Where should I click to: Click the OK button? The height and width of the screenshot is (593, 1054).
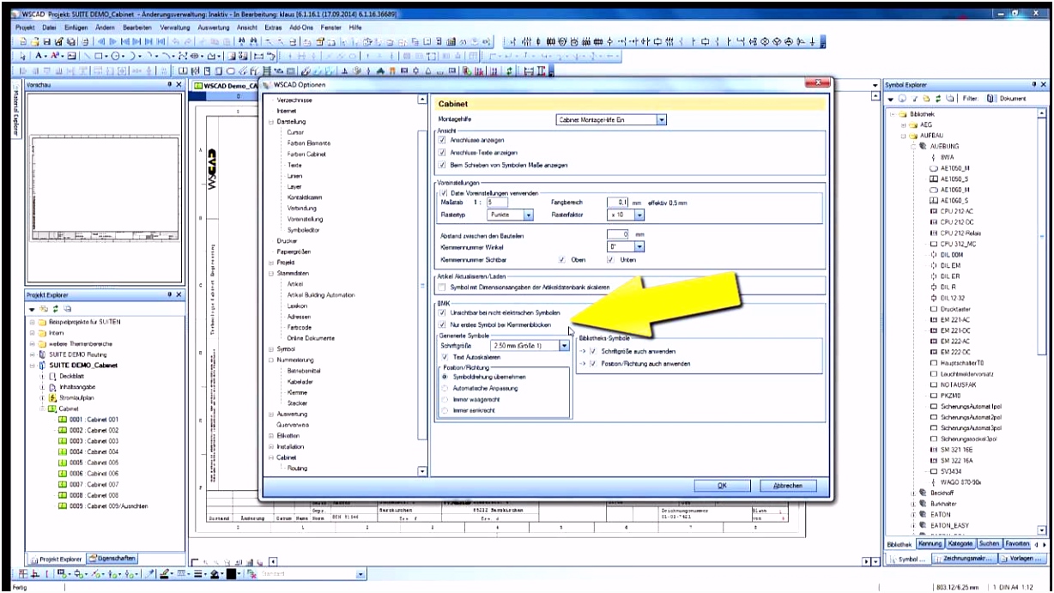[723, 485]
